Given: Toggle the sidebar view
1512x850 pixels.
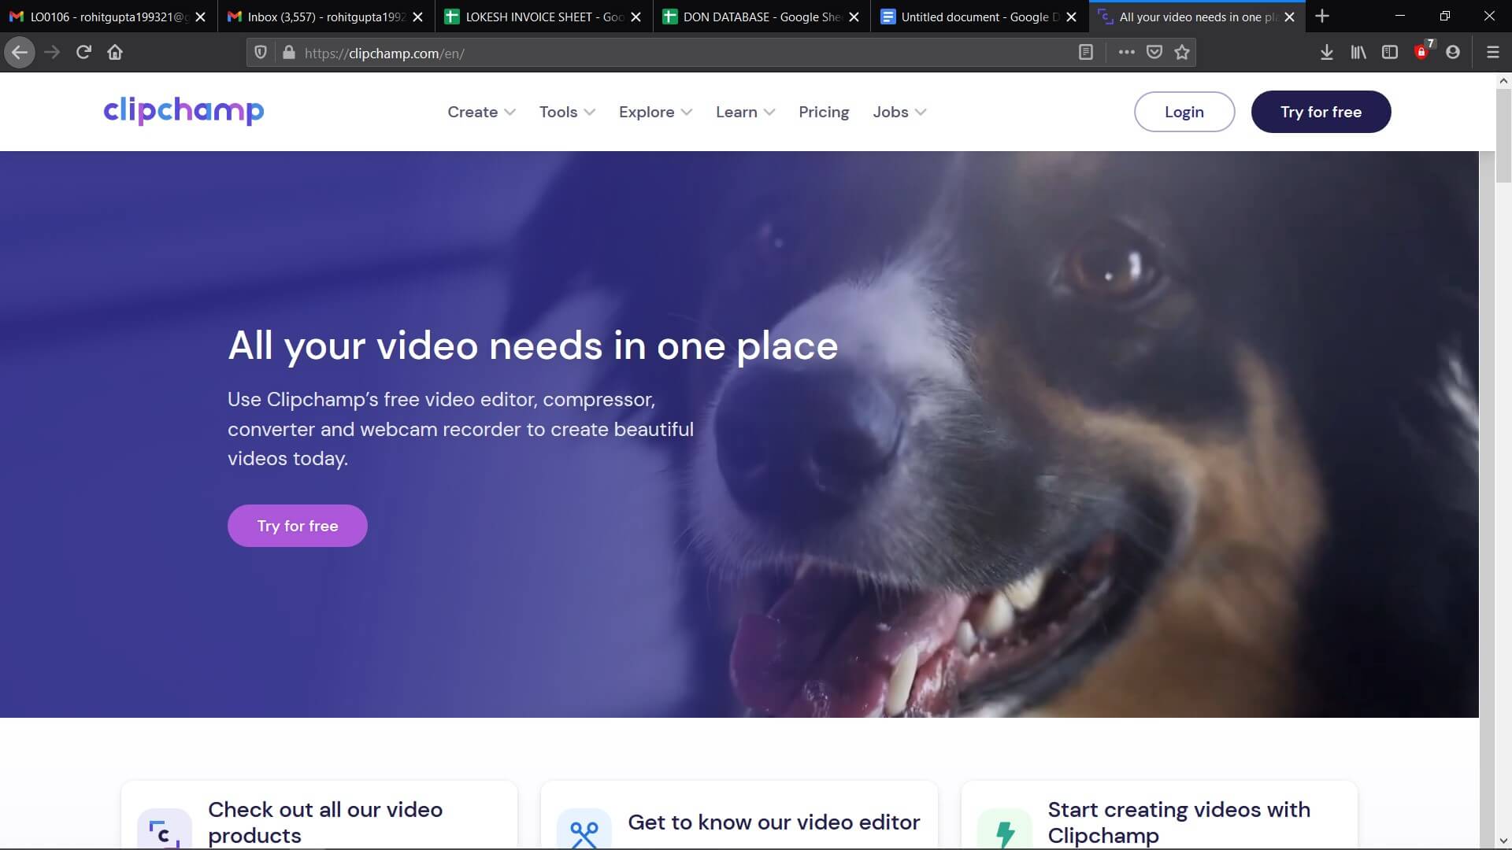Looking at the screenshot, I should click(1390, 52).
